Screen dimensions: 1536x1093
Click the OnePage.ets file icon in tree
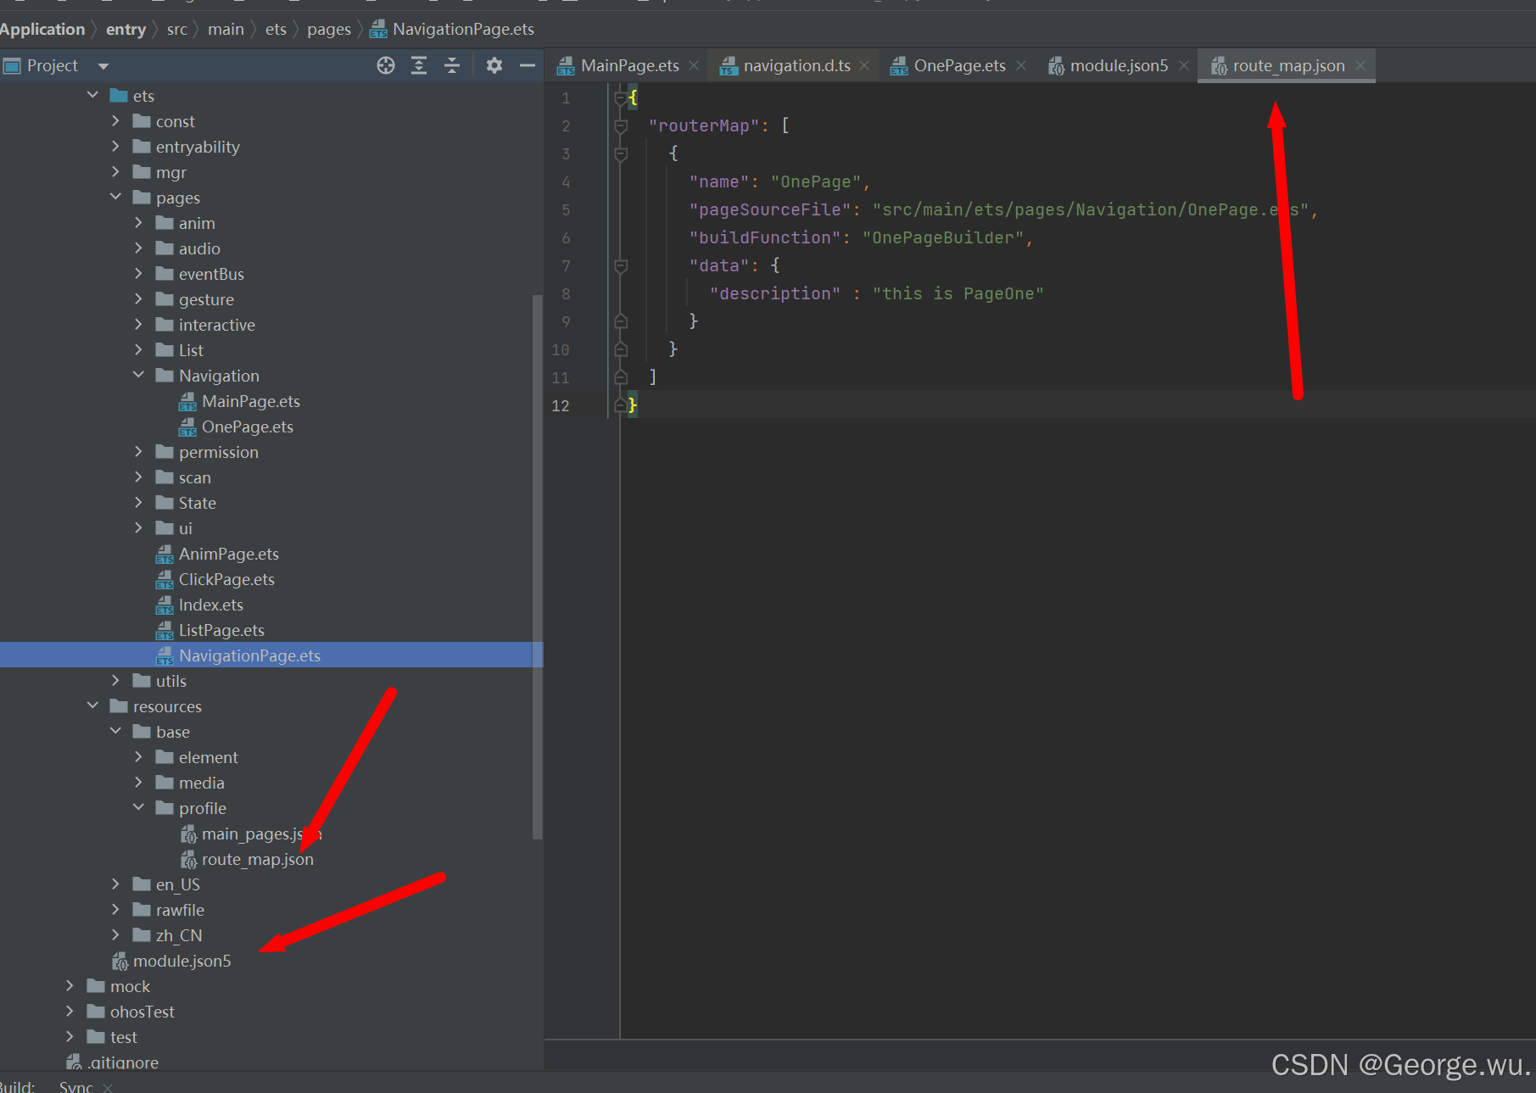coord(187,427)
